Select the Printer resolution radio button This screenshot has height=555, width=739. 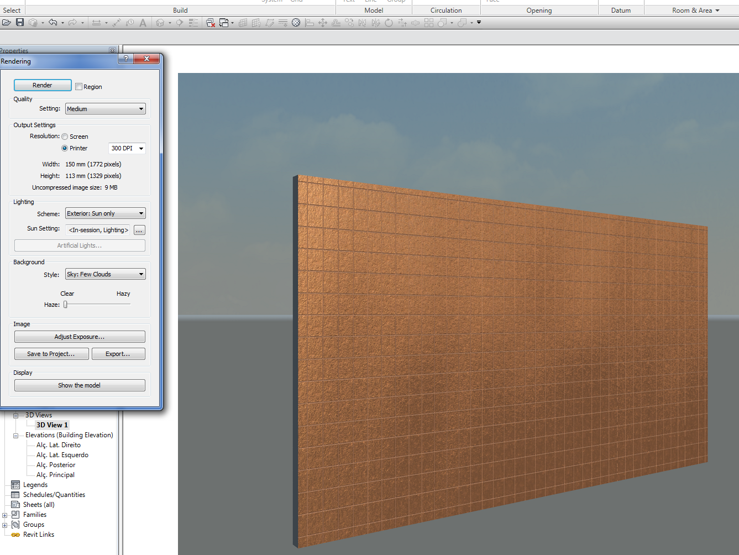[65, 148]
